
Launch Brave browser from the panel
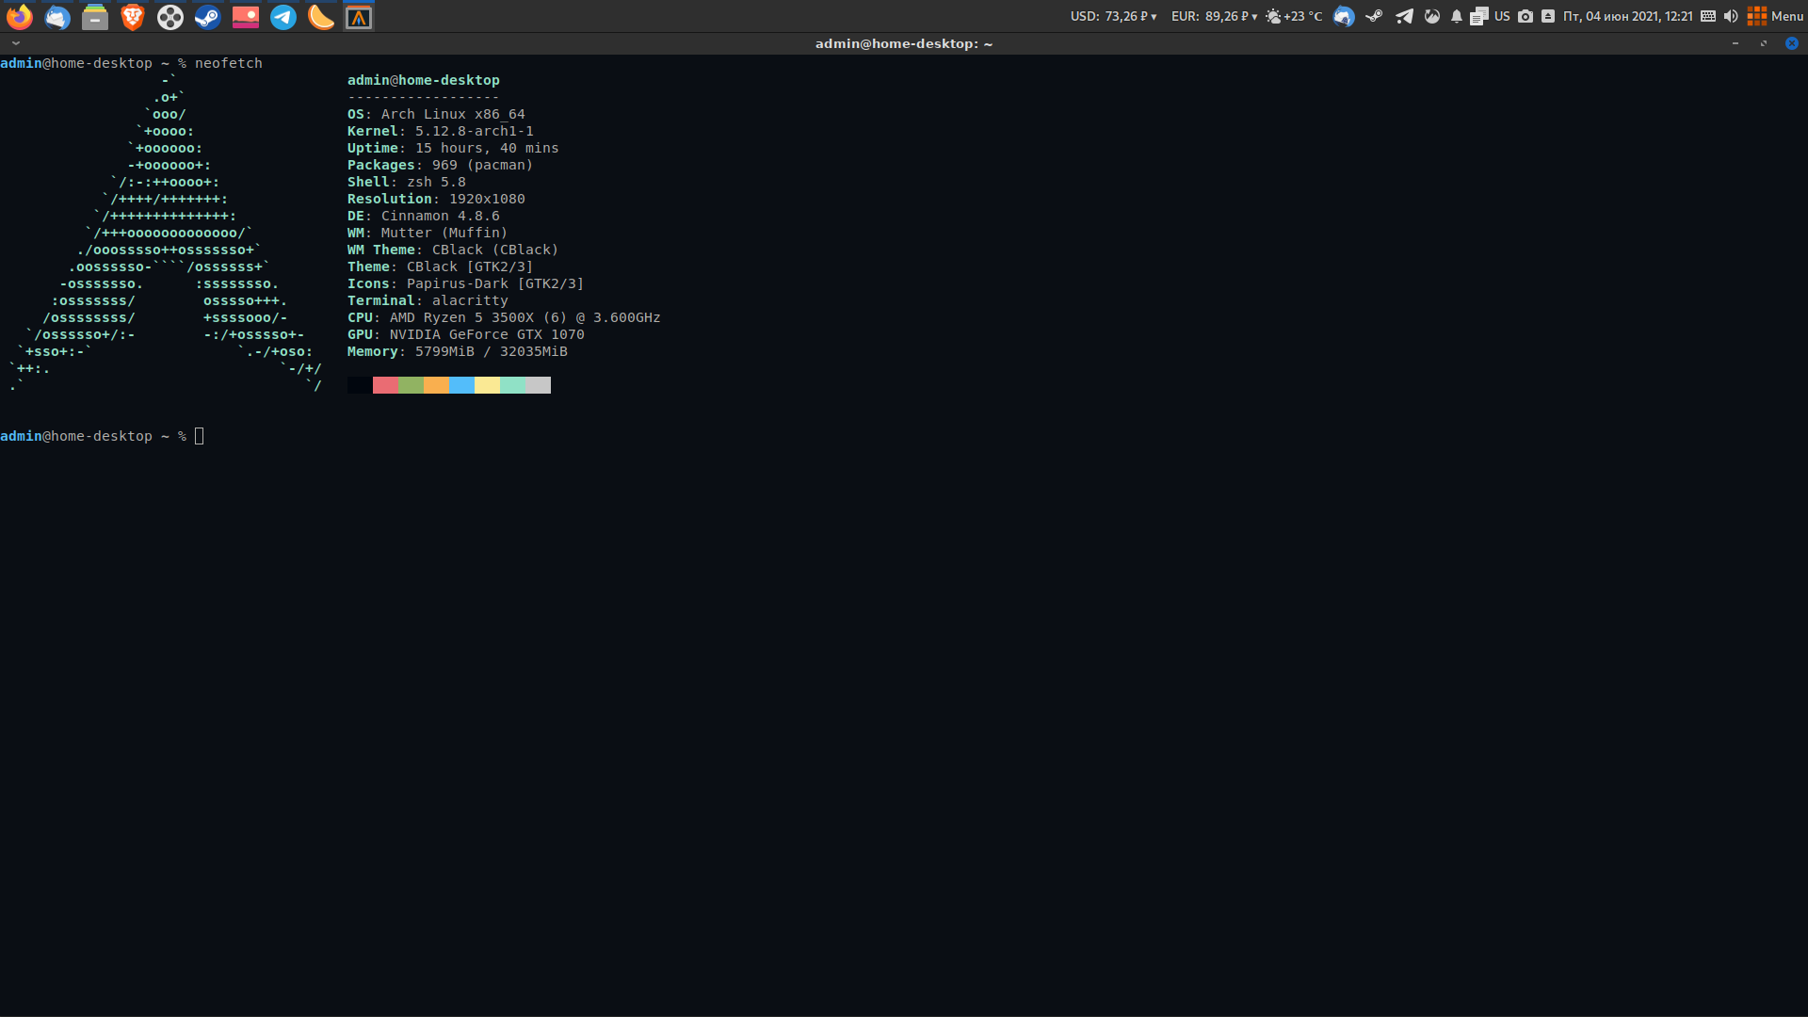(x=133, y=17)
